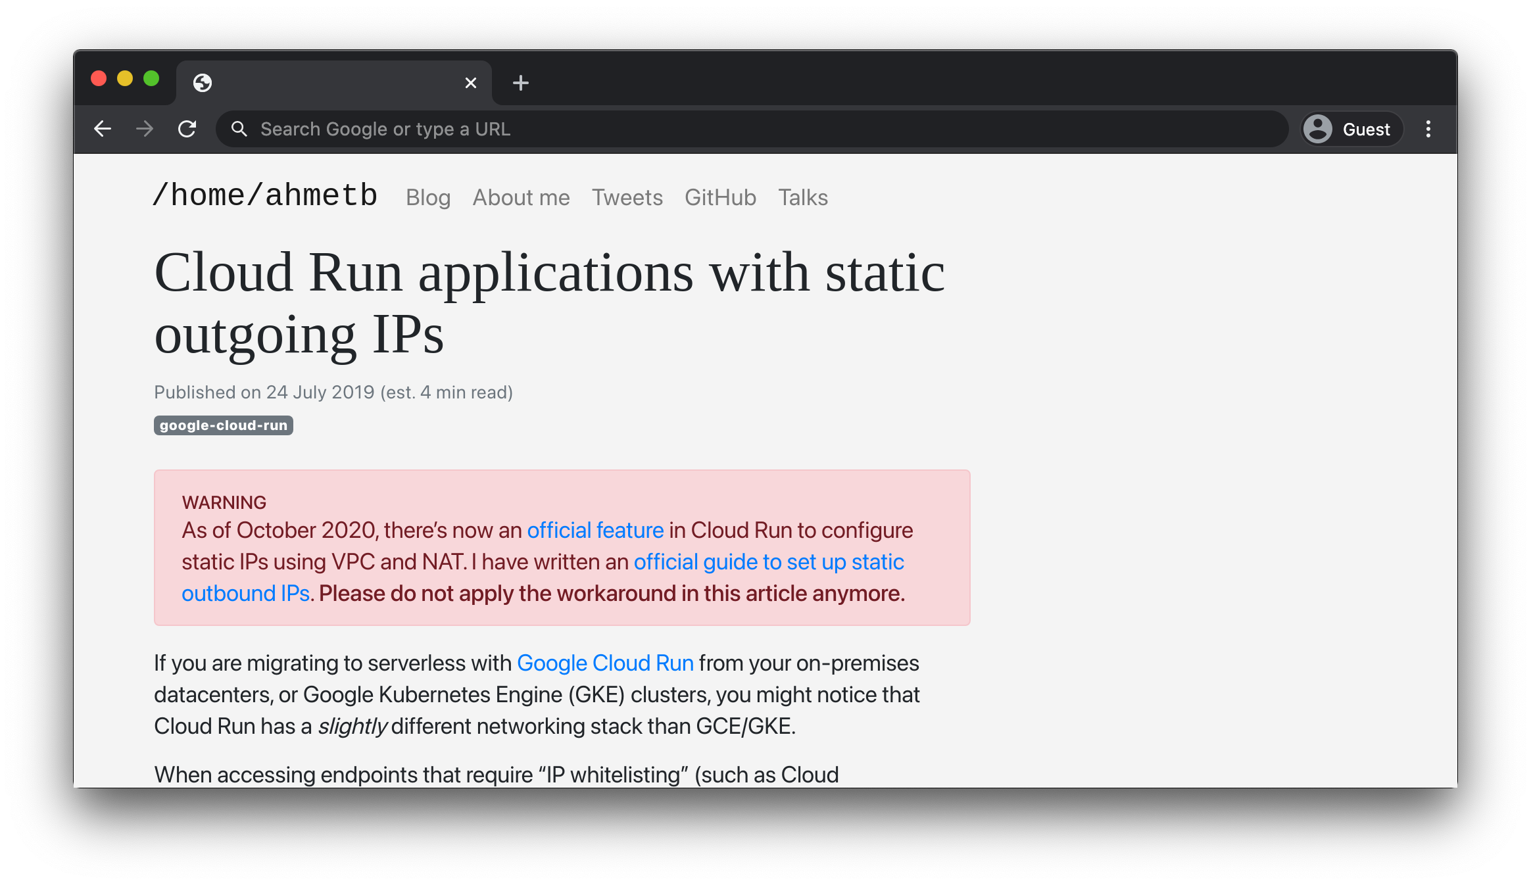Follow the official feature link
1531x885 pixels.
[595, 530]
